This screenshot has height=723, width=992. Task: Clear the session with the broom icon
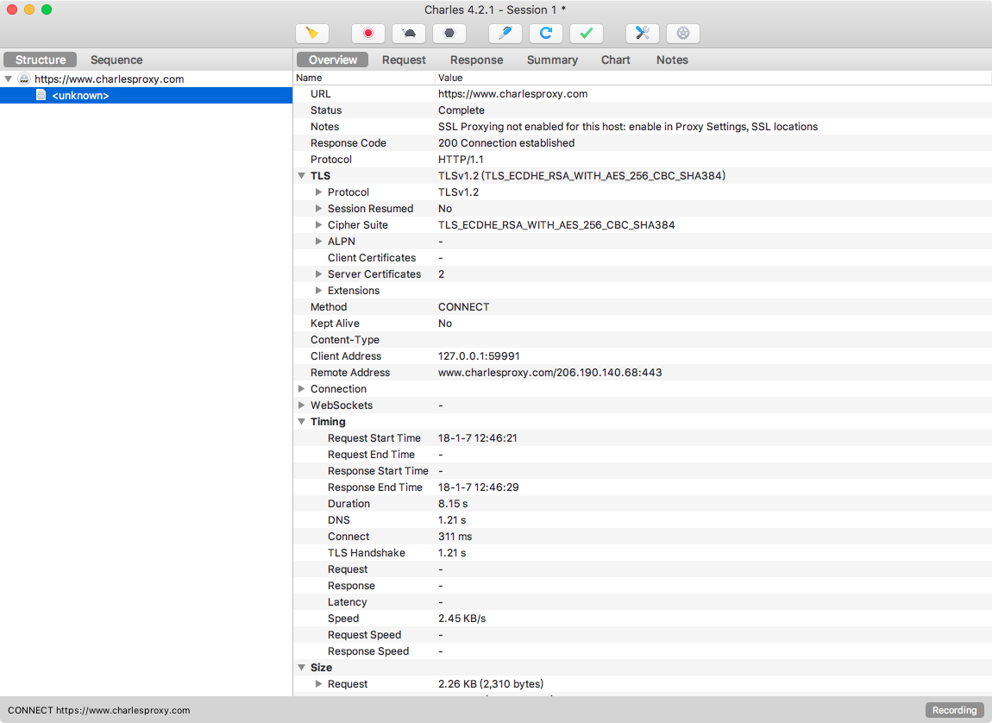click(x=312, y=34)
